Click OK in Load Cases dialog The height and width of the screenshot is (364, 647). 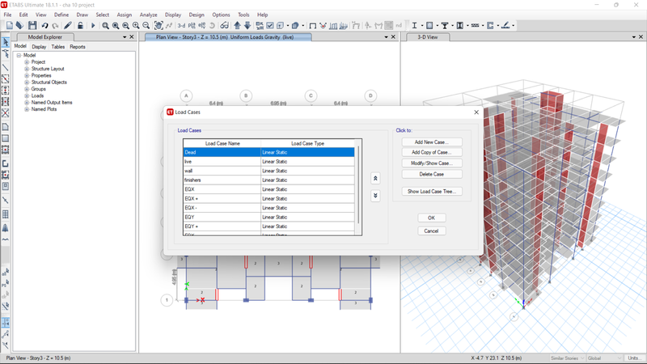(431, 218)
